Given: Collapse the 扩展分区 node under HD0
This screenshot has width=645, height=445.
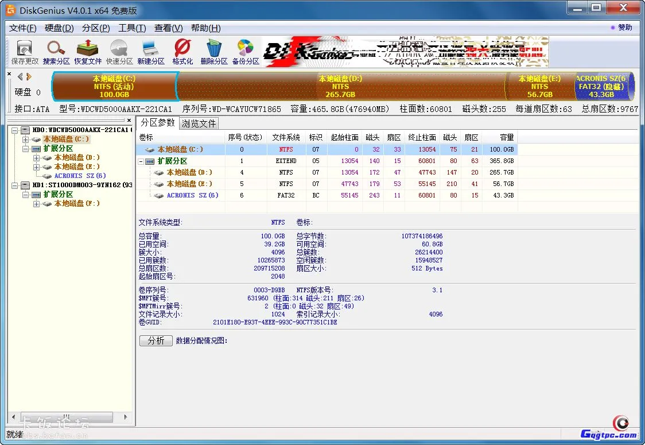Looking at the screenshot, I should [x=26, y=148].
